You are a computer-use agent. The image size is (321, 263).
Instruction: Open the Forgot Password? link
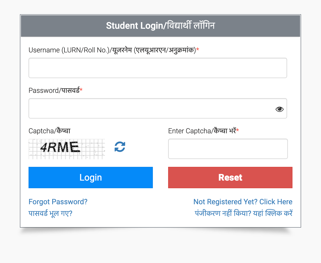click(x=58, y=202)
